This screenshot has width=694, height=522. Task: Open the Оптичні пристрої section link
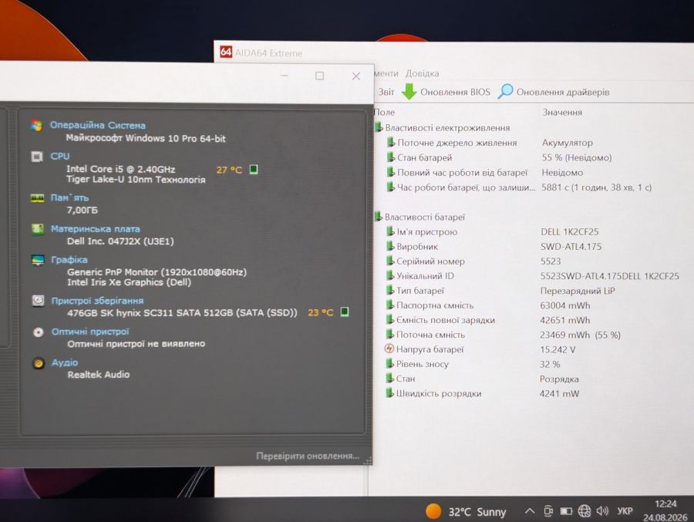tap(90, 332)
